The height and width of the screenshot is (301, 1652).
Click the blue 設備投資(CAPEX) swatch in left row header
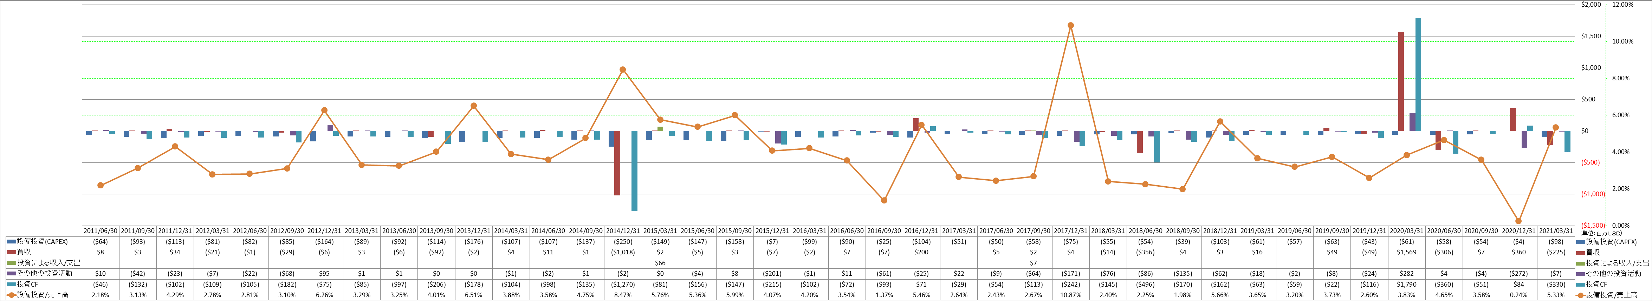click(12, 242)
